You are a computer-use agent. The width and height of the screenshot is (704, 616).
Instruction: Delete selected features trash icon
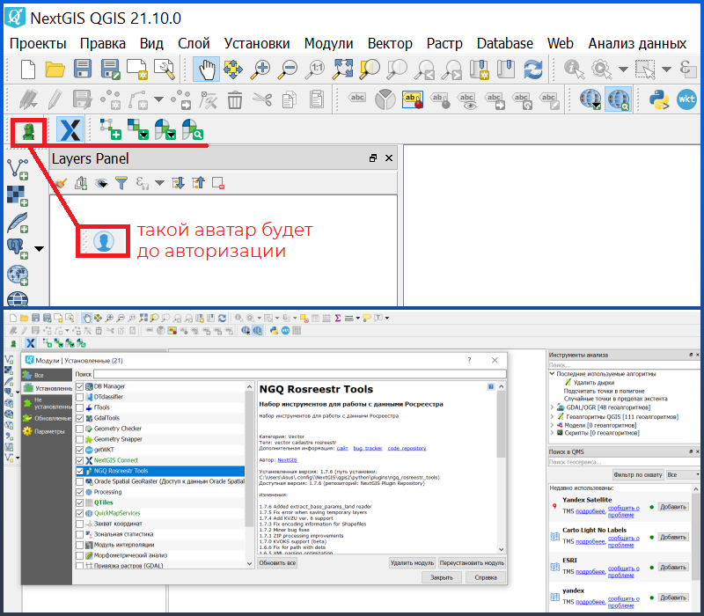pos(235,99)
